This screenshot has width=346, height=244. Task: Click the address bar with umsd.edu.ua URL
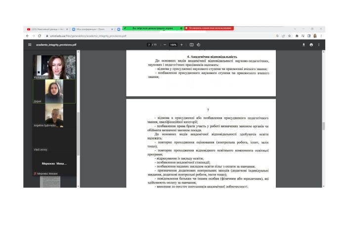pyautogui.click(x=148, y=36)
